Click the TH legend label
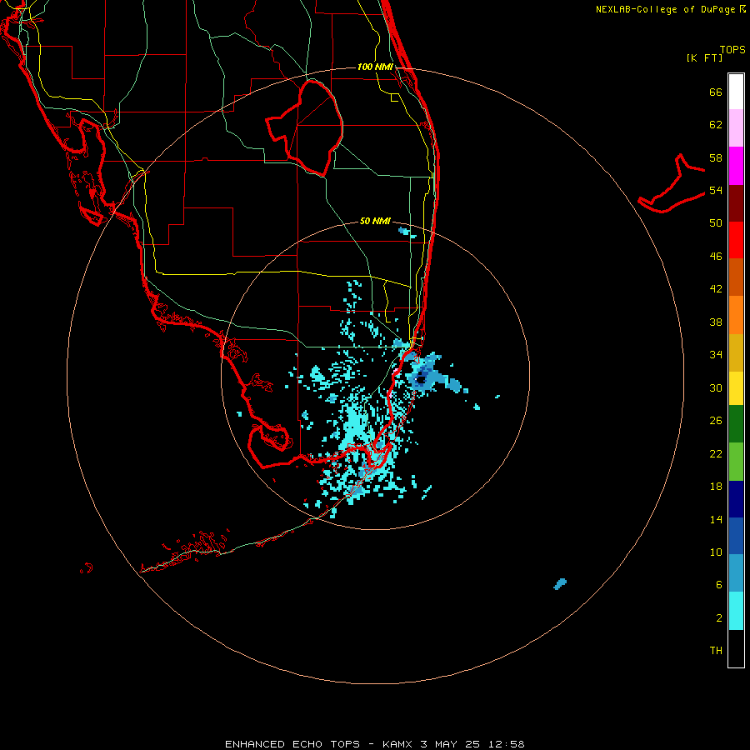Image resolution: width=750 pixels, height=750 pixels. point(716,651)
